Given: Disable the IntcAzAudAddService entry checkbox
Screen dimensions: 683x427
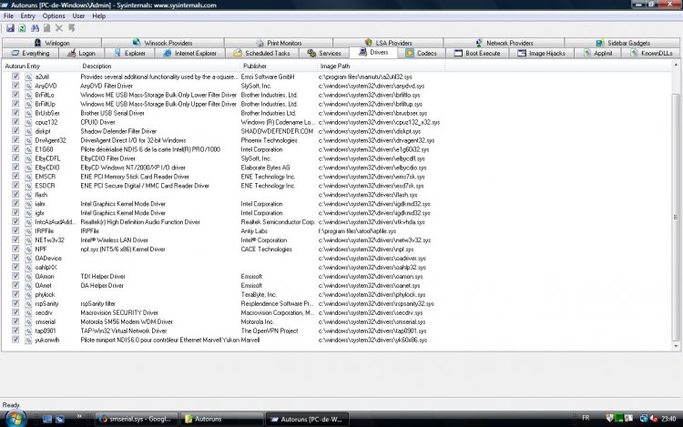Looking at the screenshot, I should click(x=15, y=221).
